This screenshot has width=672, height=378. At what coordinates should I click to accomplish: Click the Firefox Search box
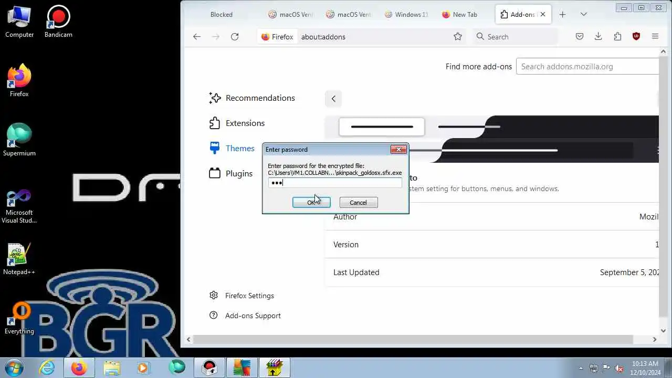[x=514, y=37]
